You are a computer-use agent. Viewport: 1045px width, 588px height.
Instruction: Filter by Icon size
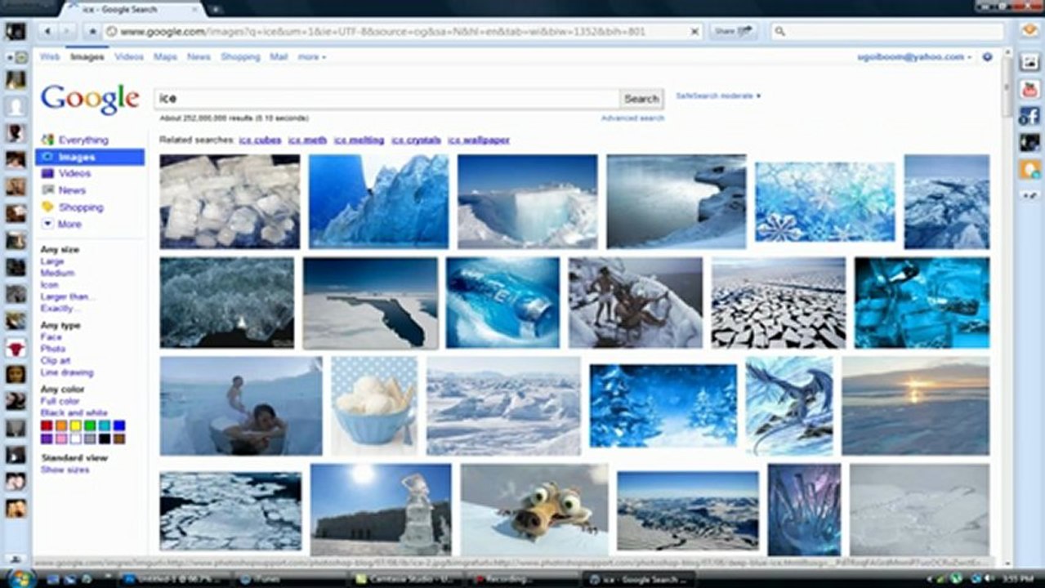(49, 285)
